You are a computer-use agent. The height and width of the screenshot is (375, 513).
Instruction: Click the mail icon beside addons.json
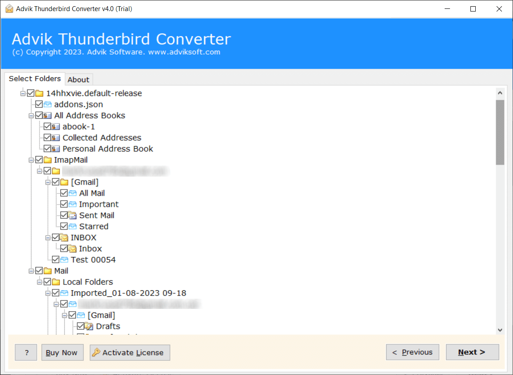point(48,105)
